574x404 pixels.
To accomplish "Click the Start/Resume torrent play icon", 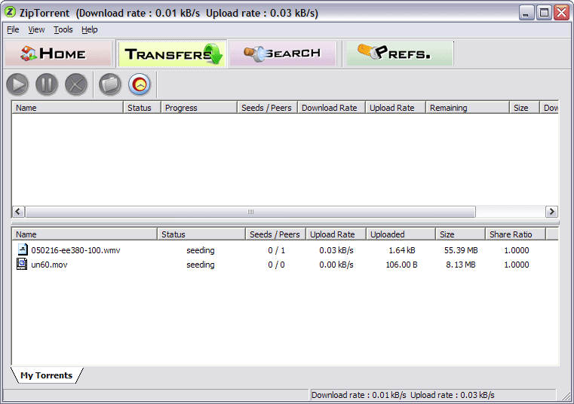I will pyautogui.click(x=17, y=84).
